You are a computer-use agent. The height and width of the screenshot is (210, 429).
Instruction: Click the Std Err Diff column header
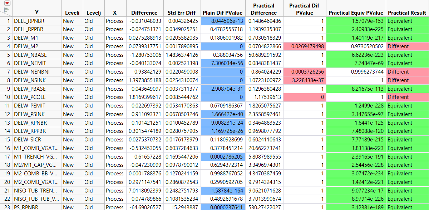182,13
